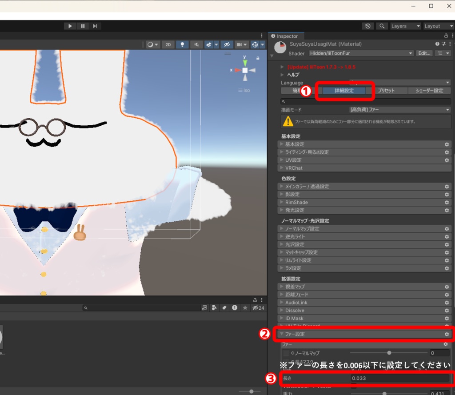
Task: Toggle scene audio mute icon
Action: point(196,45)
